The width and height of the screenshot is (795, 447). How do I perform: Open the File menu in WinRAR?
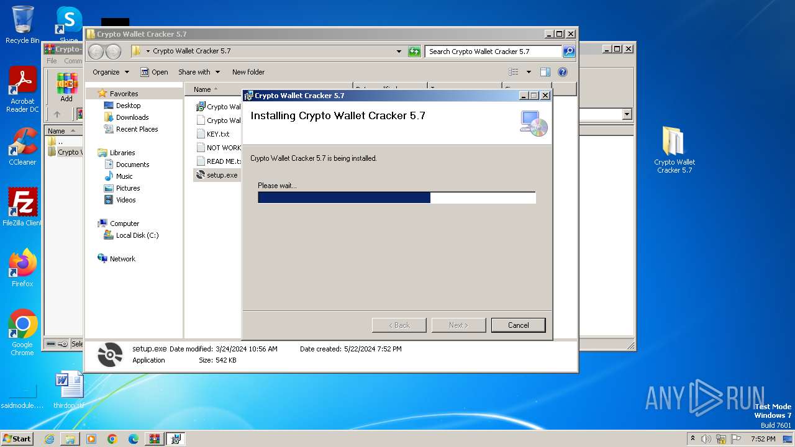click(x=52, y=61)
